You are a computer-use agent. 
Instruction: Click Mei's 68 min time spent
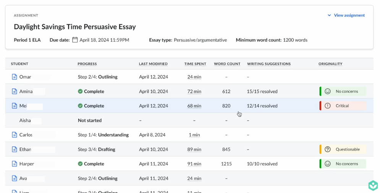(x=194, y=106)
